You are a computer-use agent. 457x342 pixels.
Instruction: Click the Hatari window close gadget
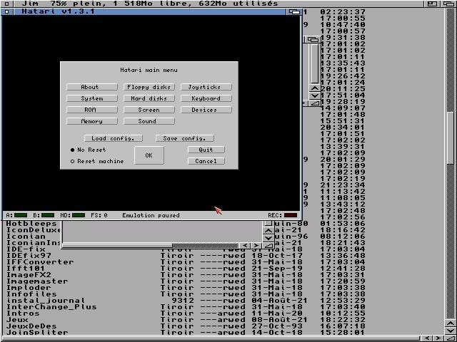click(x=7, y=11)
